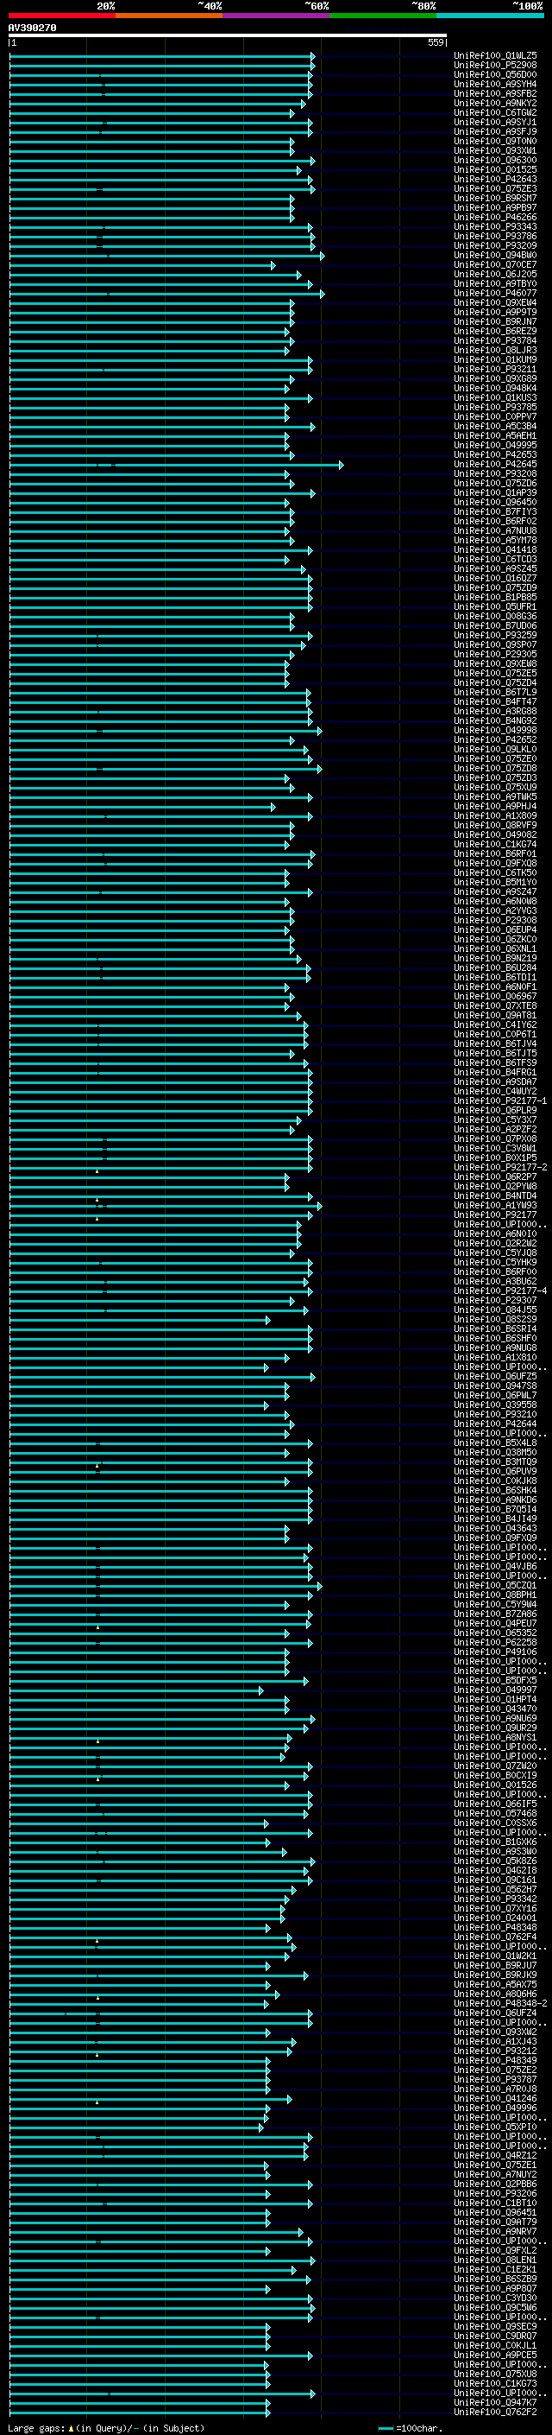Select the UniRef100_P92177-1 label

pos(500,1101)
